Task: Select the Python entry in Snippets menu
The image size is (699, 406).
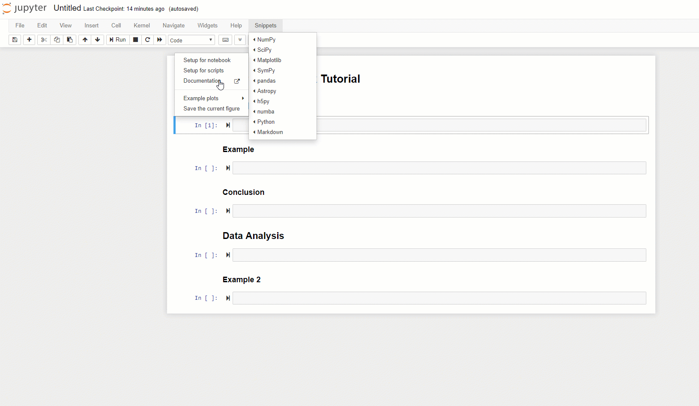Action: point(283,122)
